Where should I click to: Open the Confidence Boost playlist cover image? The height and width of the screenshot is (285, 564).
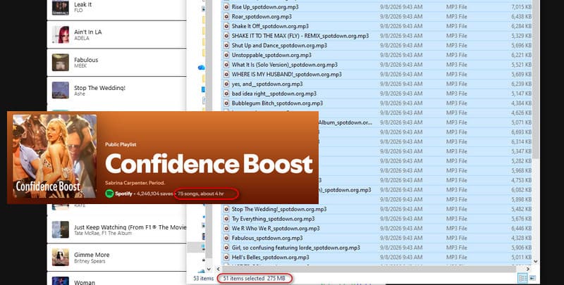[x=55, y=156]
